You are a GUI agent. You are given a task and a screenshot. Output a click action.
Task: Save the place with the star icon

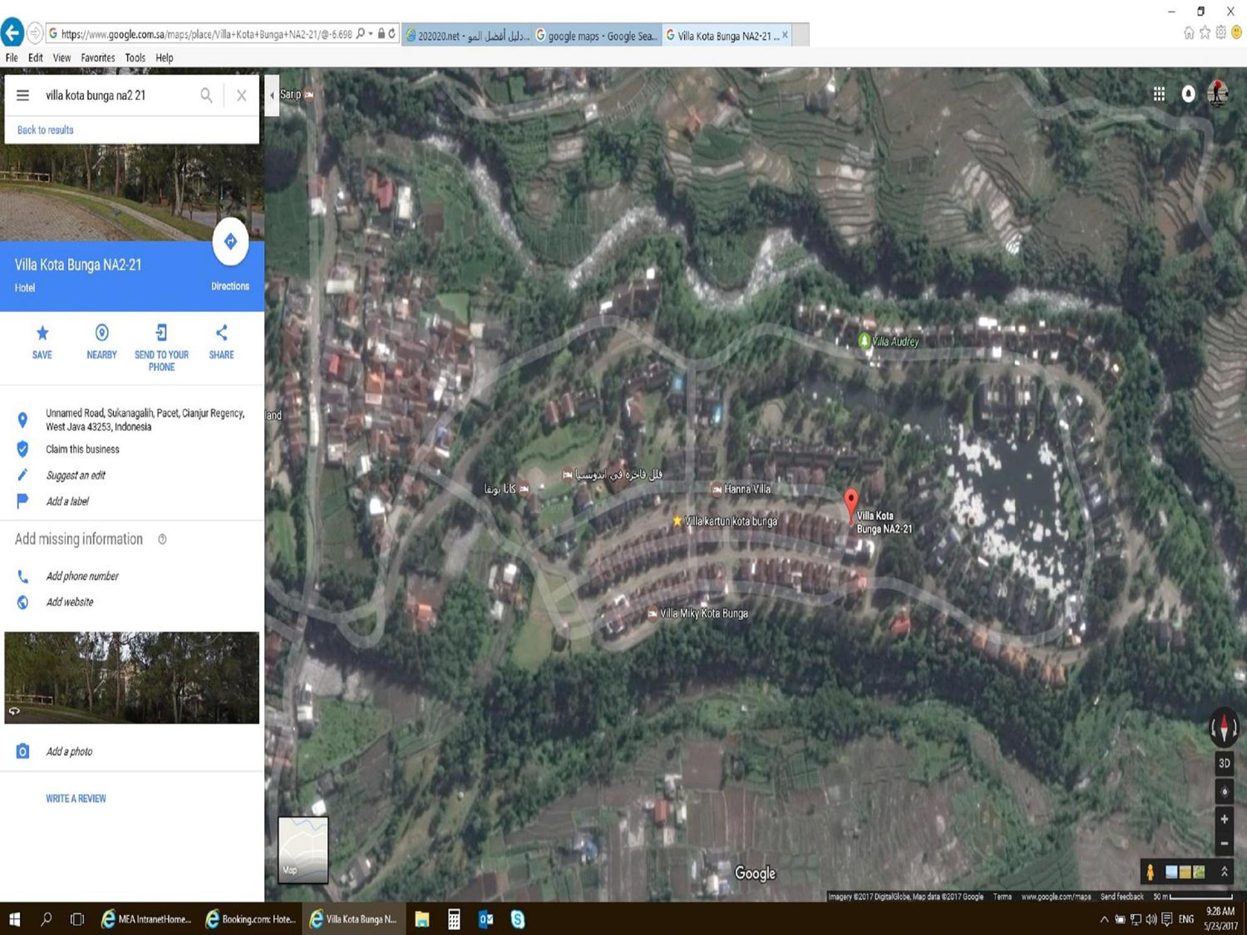click(x=42, y=333)
